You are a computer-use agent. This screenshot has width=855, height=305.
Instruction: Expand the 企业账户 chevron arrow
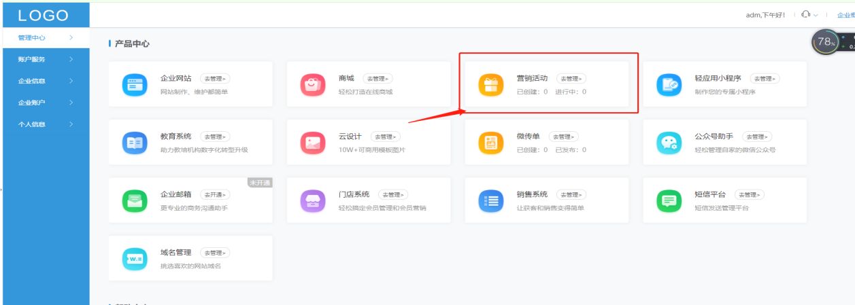tap(71, 103)
